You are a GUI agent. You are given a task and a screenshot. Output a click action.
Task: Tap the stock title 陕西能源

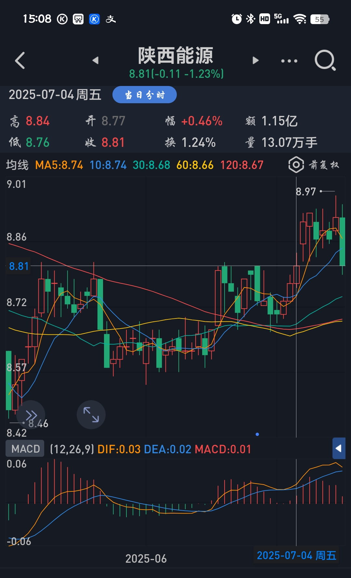pos(176,55)
